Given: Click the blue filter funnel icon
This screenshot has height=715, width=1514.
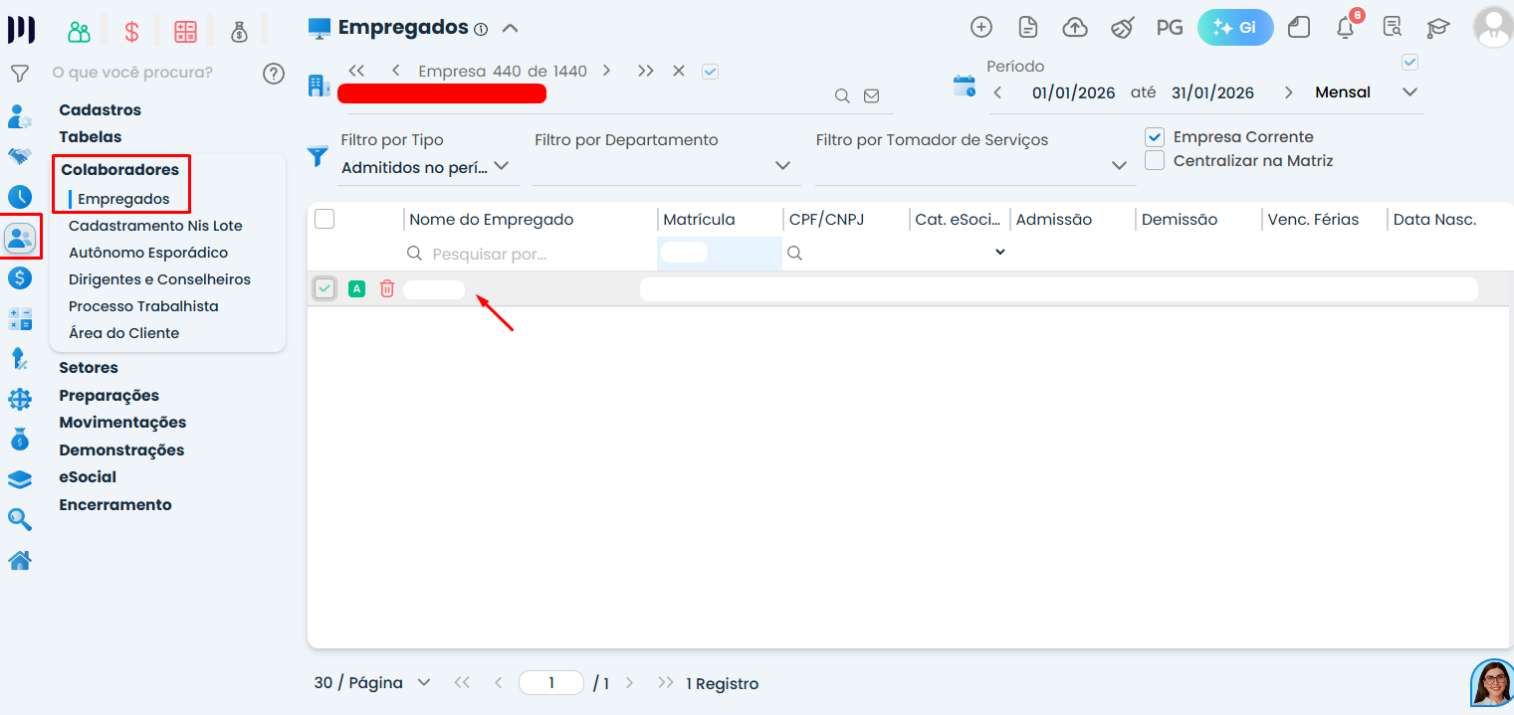Looking at the screenshot, I should point(318,156).
